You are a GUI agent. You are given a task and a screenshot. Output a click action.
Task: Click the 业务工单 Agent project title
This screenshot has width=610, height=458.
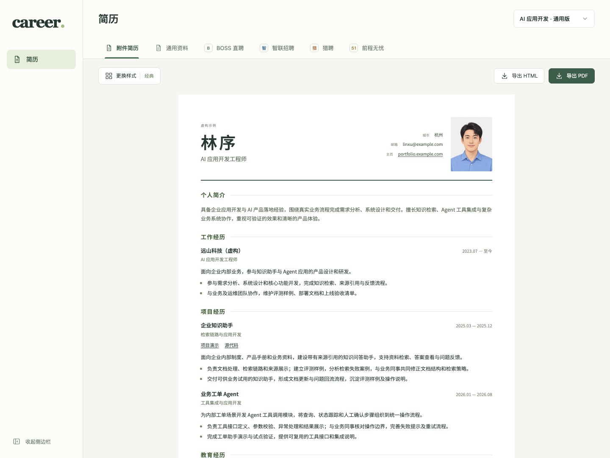(219, 394)
